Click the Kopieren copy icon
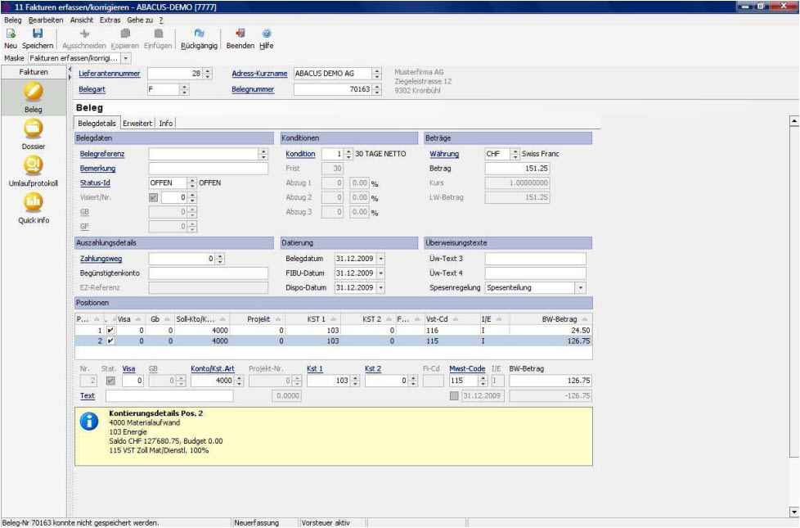 [x=125, y=34]
